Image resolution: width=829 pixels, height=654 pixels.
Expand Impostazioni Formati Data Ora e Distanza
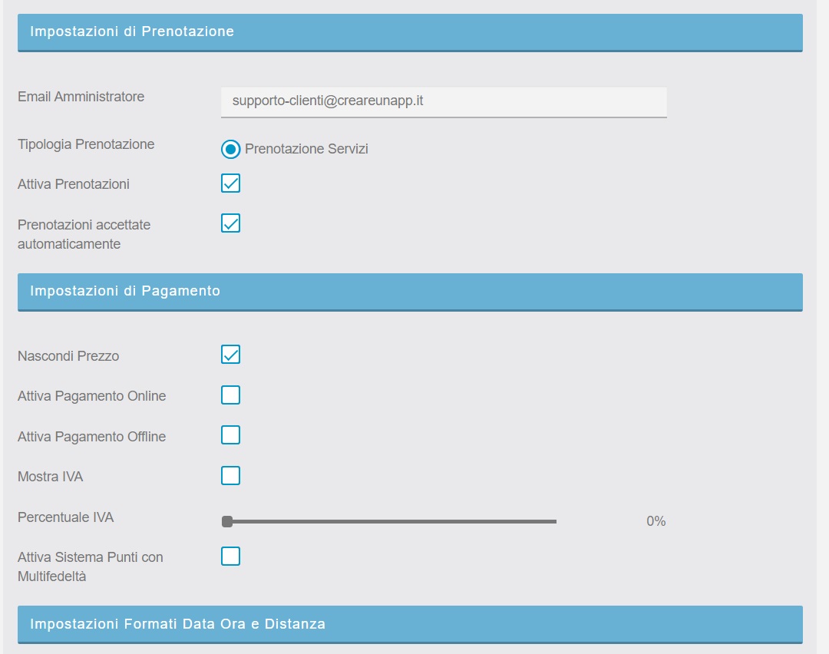pyautogui.click(x=410, y=624)
